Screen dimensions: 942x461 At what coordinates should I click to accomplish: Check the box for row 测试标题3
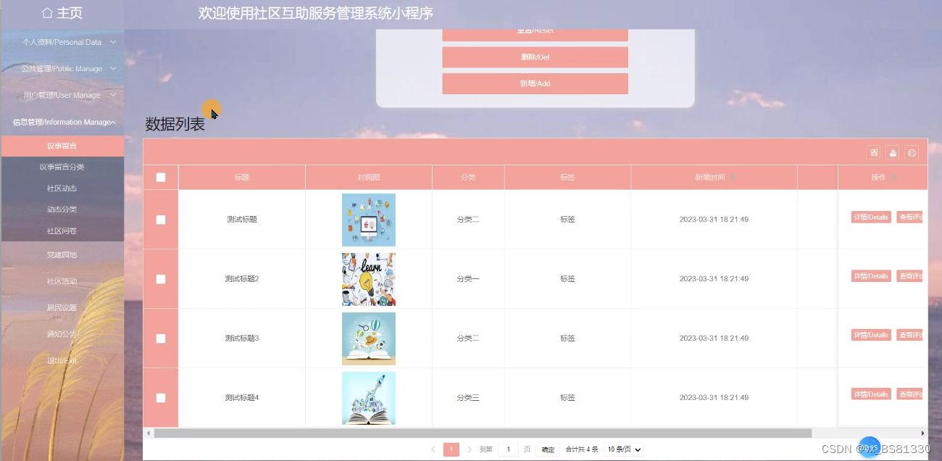pyautogui.click(x=161, y=339)
